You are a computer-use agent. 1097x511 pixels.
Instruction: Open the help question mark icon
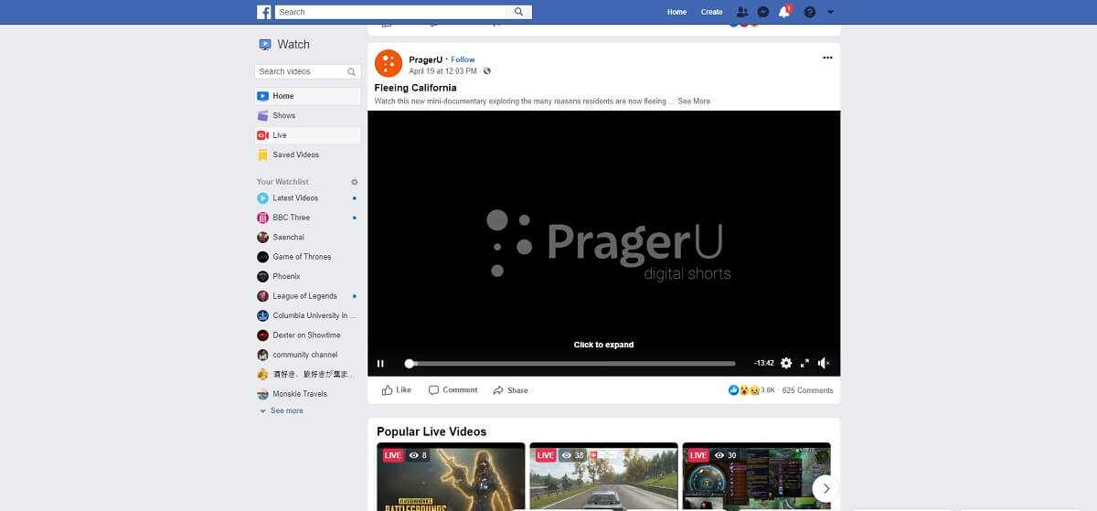809,12
